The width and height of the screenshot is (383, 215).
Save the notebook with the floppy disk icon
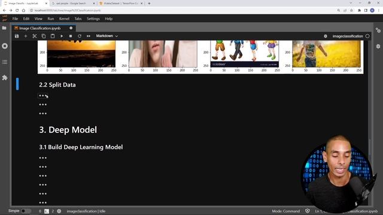point(17,36)
